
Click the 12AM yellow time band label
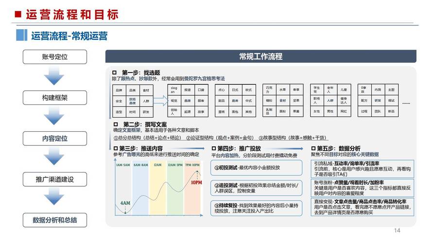click(157, 165)
